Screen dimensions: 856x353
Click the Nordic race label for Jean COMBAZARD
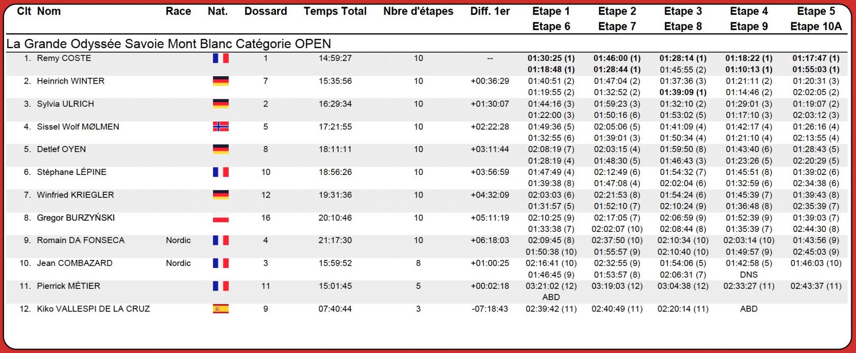(x=178, y=263)
